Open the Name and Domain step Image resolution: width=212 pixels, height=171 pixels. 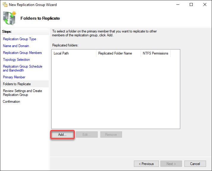click(16, 46)
